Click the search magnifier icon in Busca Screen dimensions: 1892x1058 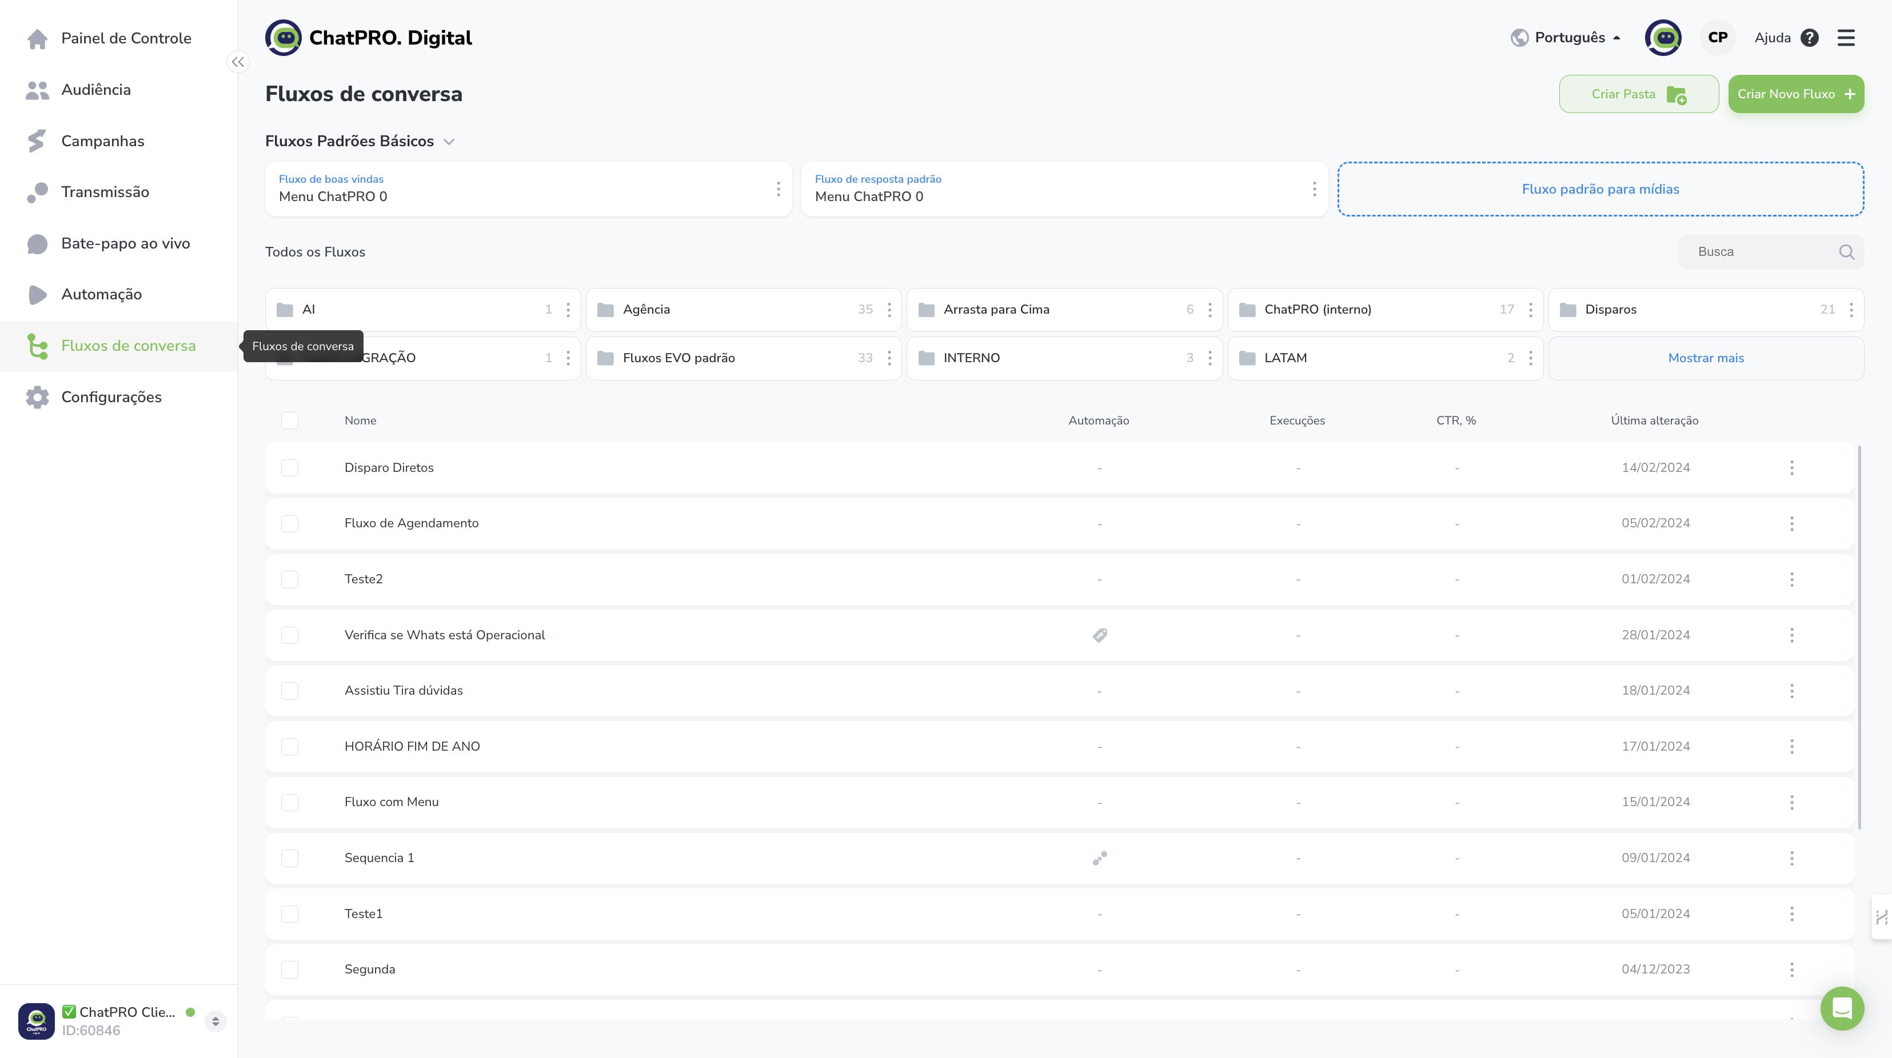tap(1846, 252)
